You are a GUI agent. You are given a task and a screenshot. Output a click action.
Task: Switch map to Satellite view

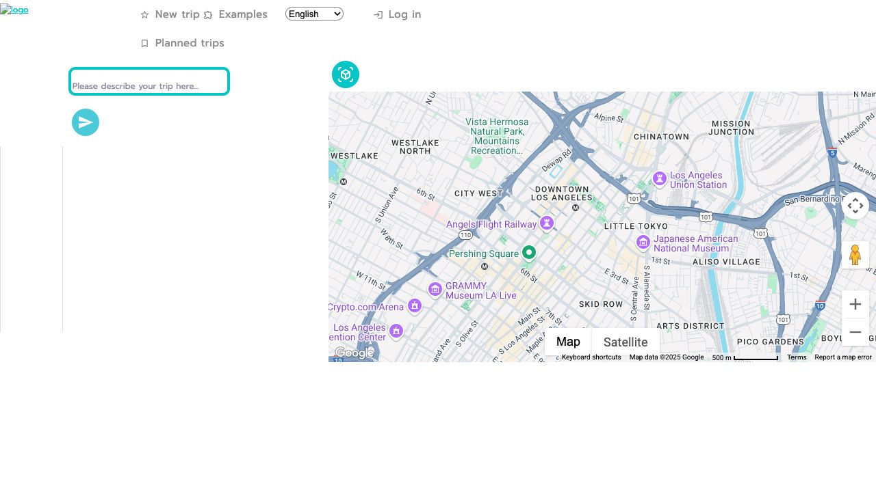click(x=625, y=342)
